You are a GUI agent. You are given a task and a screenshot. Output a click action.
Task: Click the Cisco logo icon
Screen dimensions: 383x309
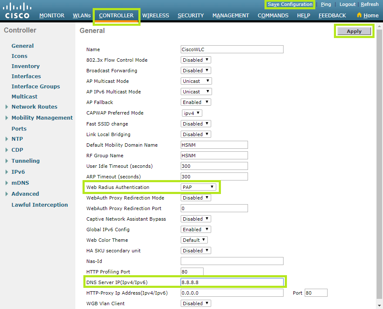coord(17,11)
